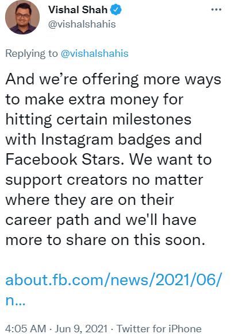Open Vishal Shah's profile avatar photo
Viewport: 231px width, 334px height.
click(x=22, y=17)
